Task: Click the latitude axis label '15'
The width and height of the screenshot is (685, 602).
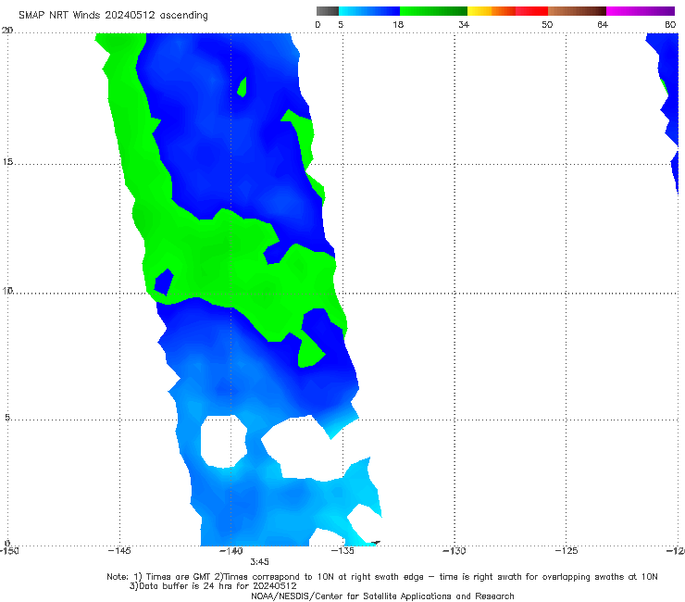Action: click(x=7, y=162)
